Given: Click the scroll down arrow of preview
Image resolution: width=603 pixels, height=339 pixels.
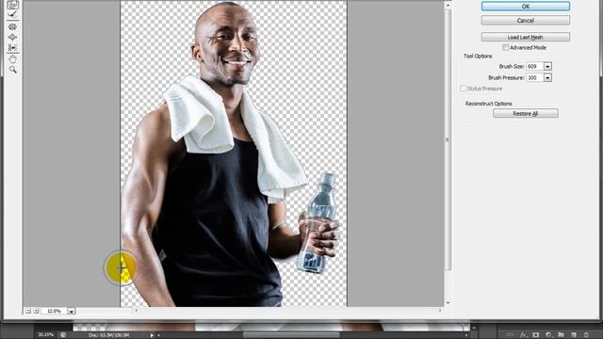Looking at the screenshot, I should pyautogui.click(x=448, y=303).
